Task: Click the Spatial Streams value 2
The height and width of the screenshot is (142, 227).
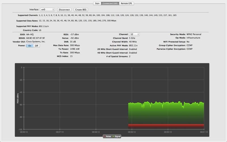Action: coord(130,56)
